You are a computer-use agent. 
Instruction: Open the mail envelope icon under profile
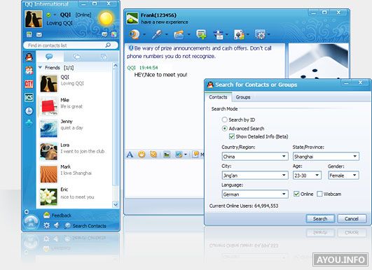point(39,34)
